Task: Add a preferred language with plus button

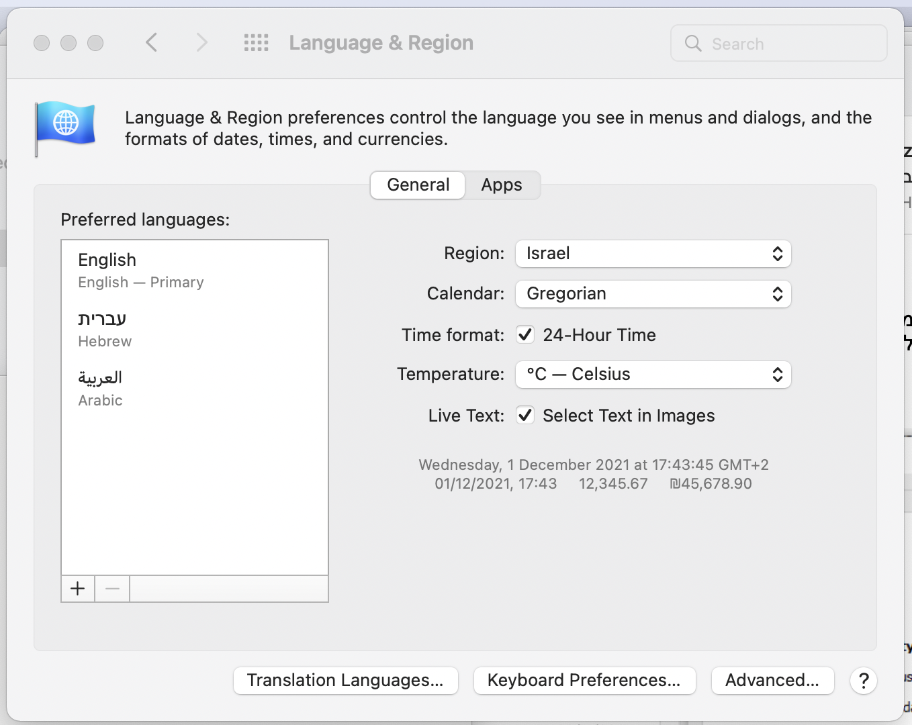Action: (78, 589)
